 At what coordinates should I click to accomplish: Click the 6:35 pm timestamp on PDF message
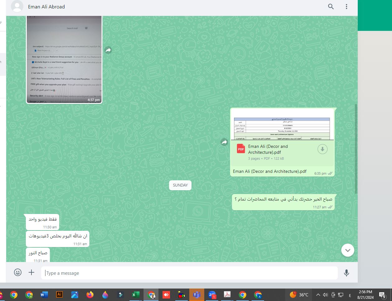pyautogui.click(x=320, y=173)
